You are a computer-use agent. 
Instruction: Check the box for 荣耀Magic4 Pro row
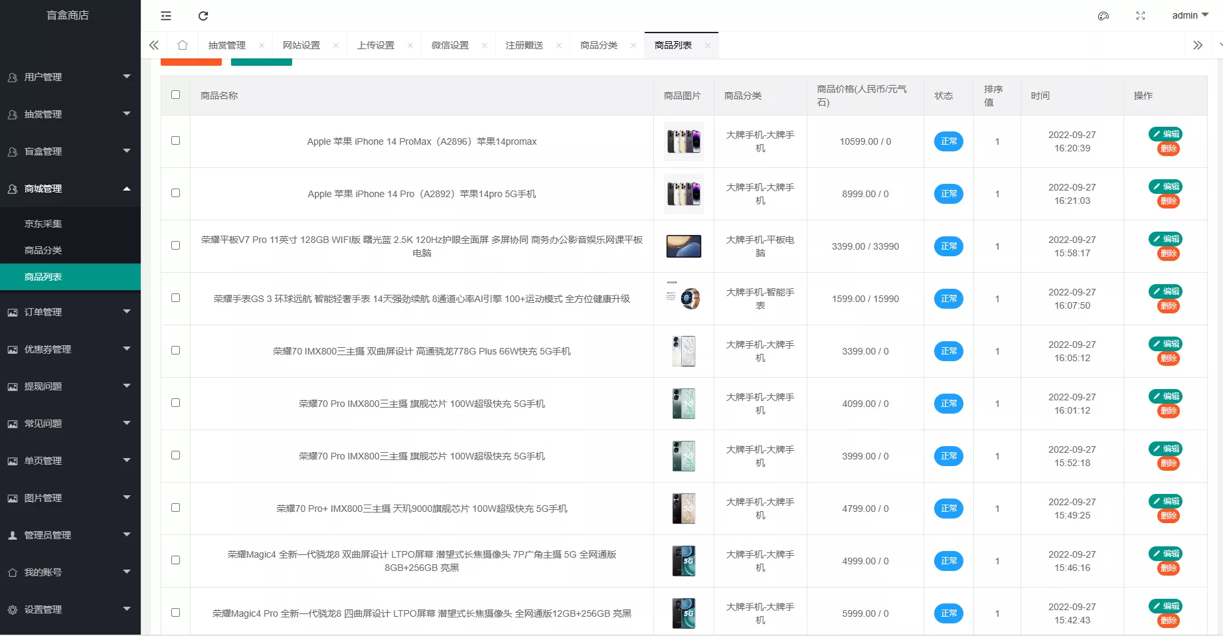(x=175, y=613)
